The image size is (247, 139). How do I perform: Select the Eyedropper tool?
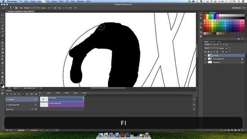[2, 32]
